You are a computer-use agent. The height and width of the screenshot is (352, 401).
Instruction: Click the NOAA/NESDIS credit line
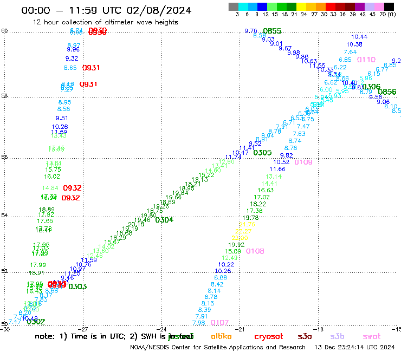(x=218, y=348)
